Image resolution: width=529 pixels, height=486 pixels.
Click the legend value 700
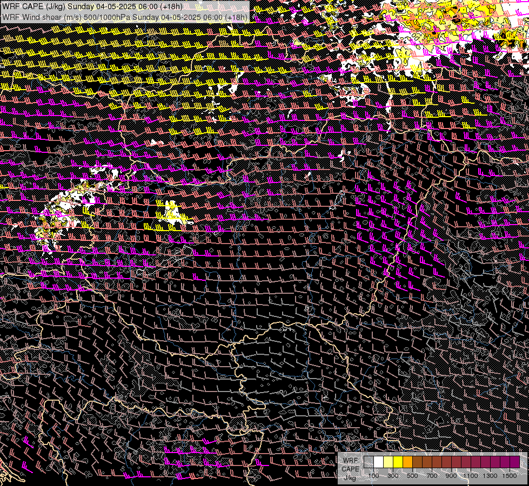[x=432, y=476]
